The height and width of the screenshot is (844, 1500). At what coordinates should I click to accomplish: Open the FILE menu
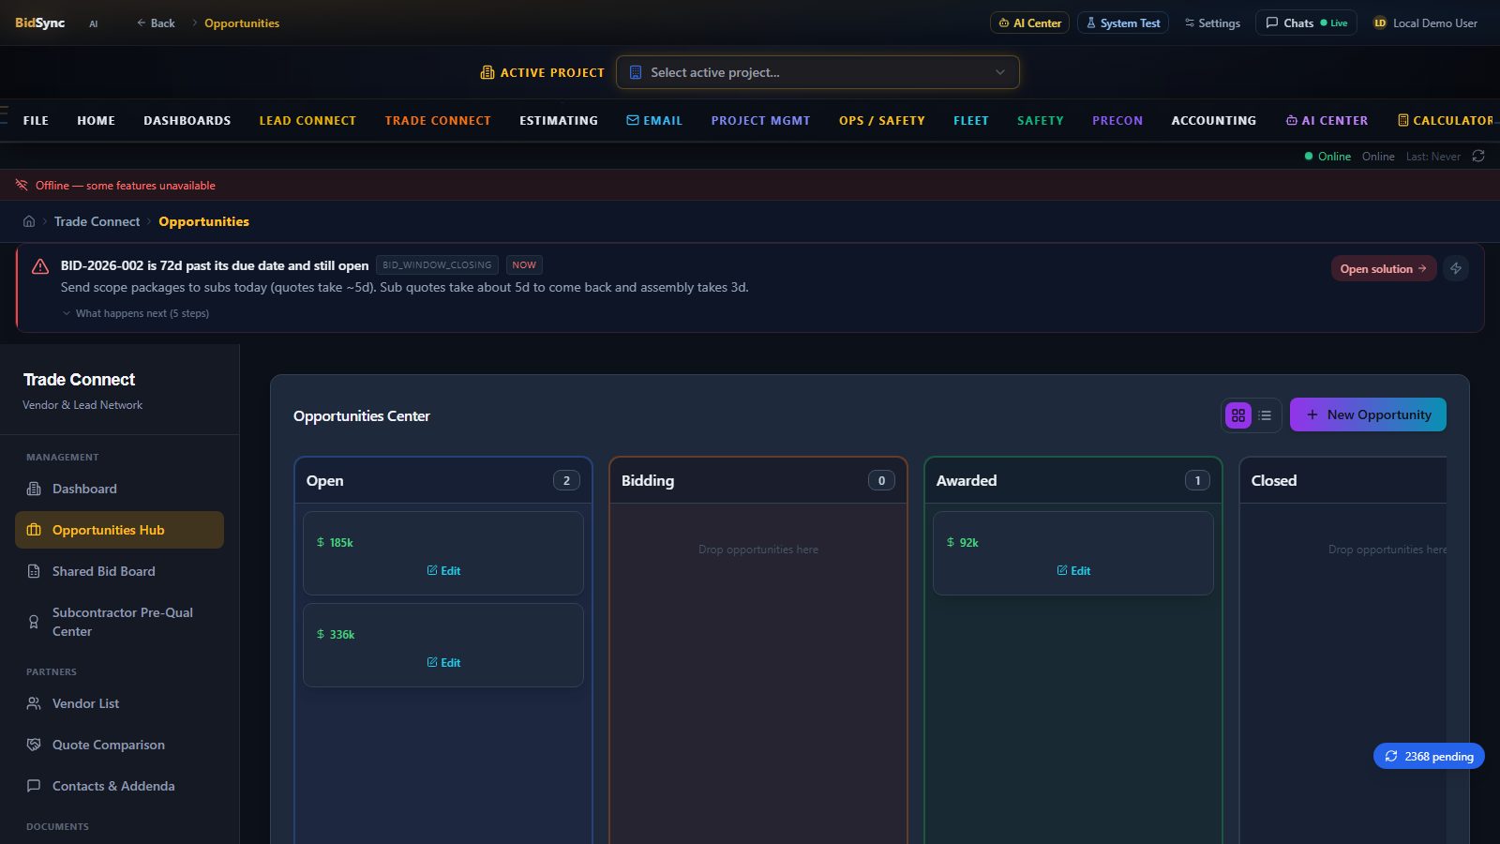tap(36, 120)
